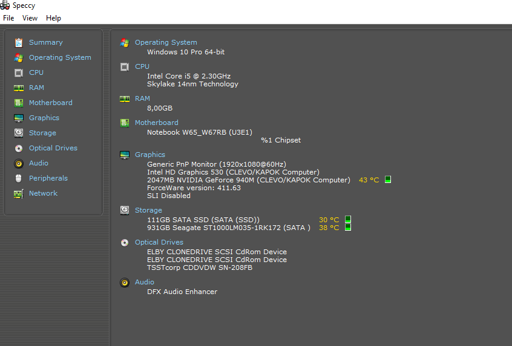Open the File menu
The height and width of the screenshot is (346, 512).
(8, 18)
